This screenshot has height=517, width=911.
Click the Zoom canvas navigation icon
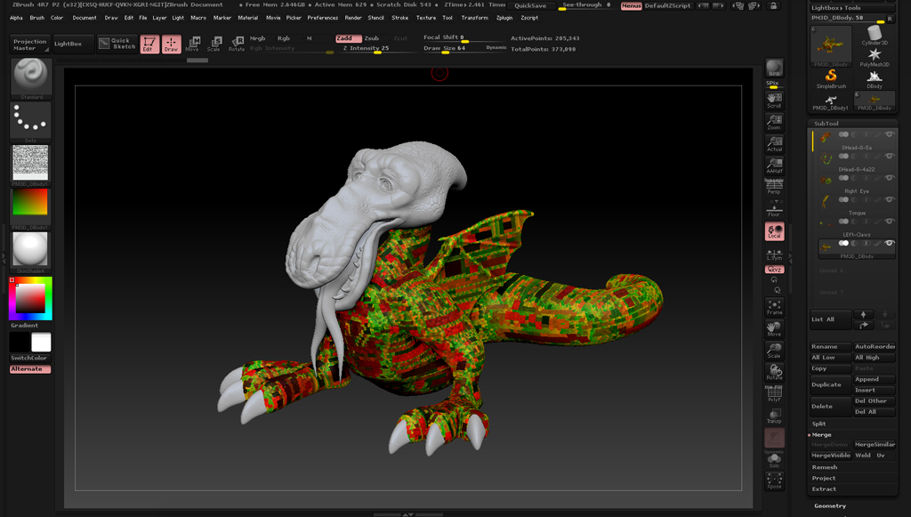click(x=775, y=122)
